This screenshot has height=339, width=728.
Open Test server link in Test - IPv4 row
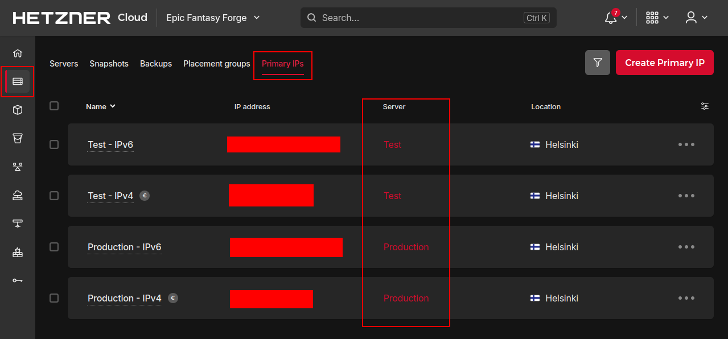[x=392, y=196]
